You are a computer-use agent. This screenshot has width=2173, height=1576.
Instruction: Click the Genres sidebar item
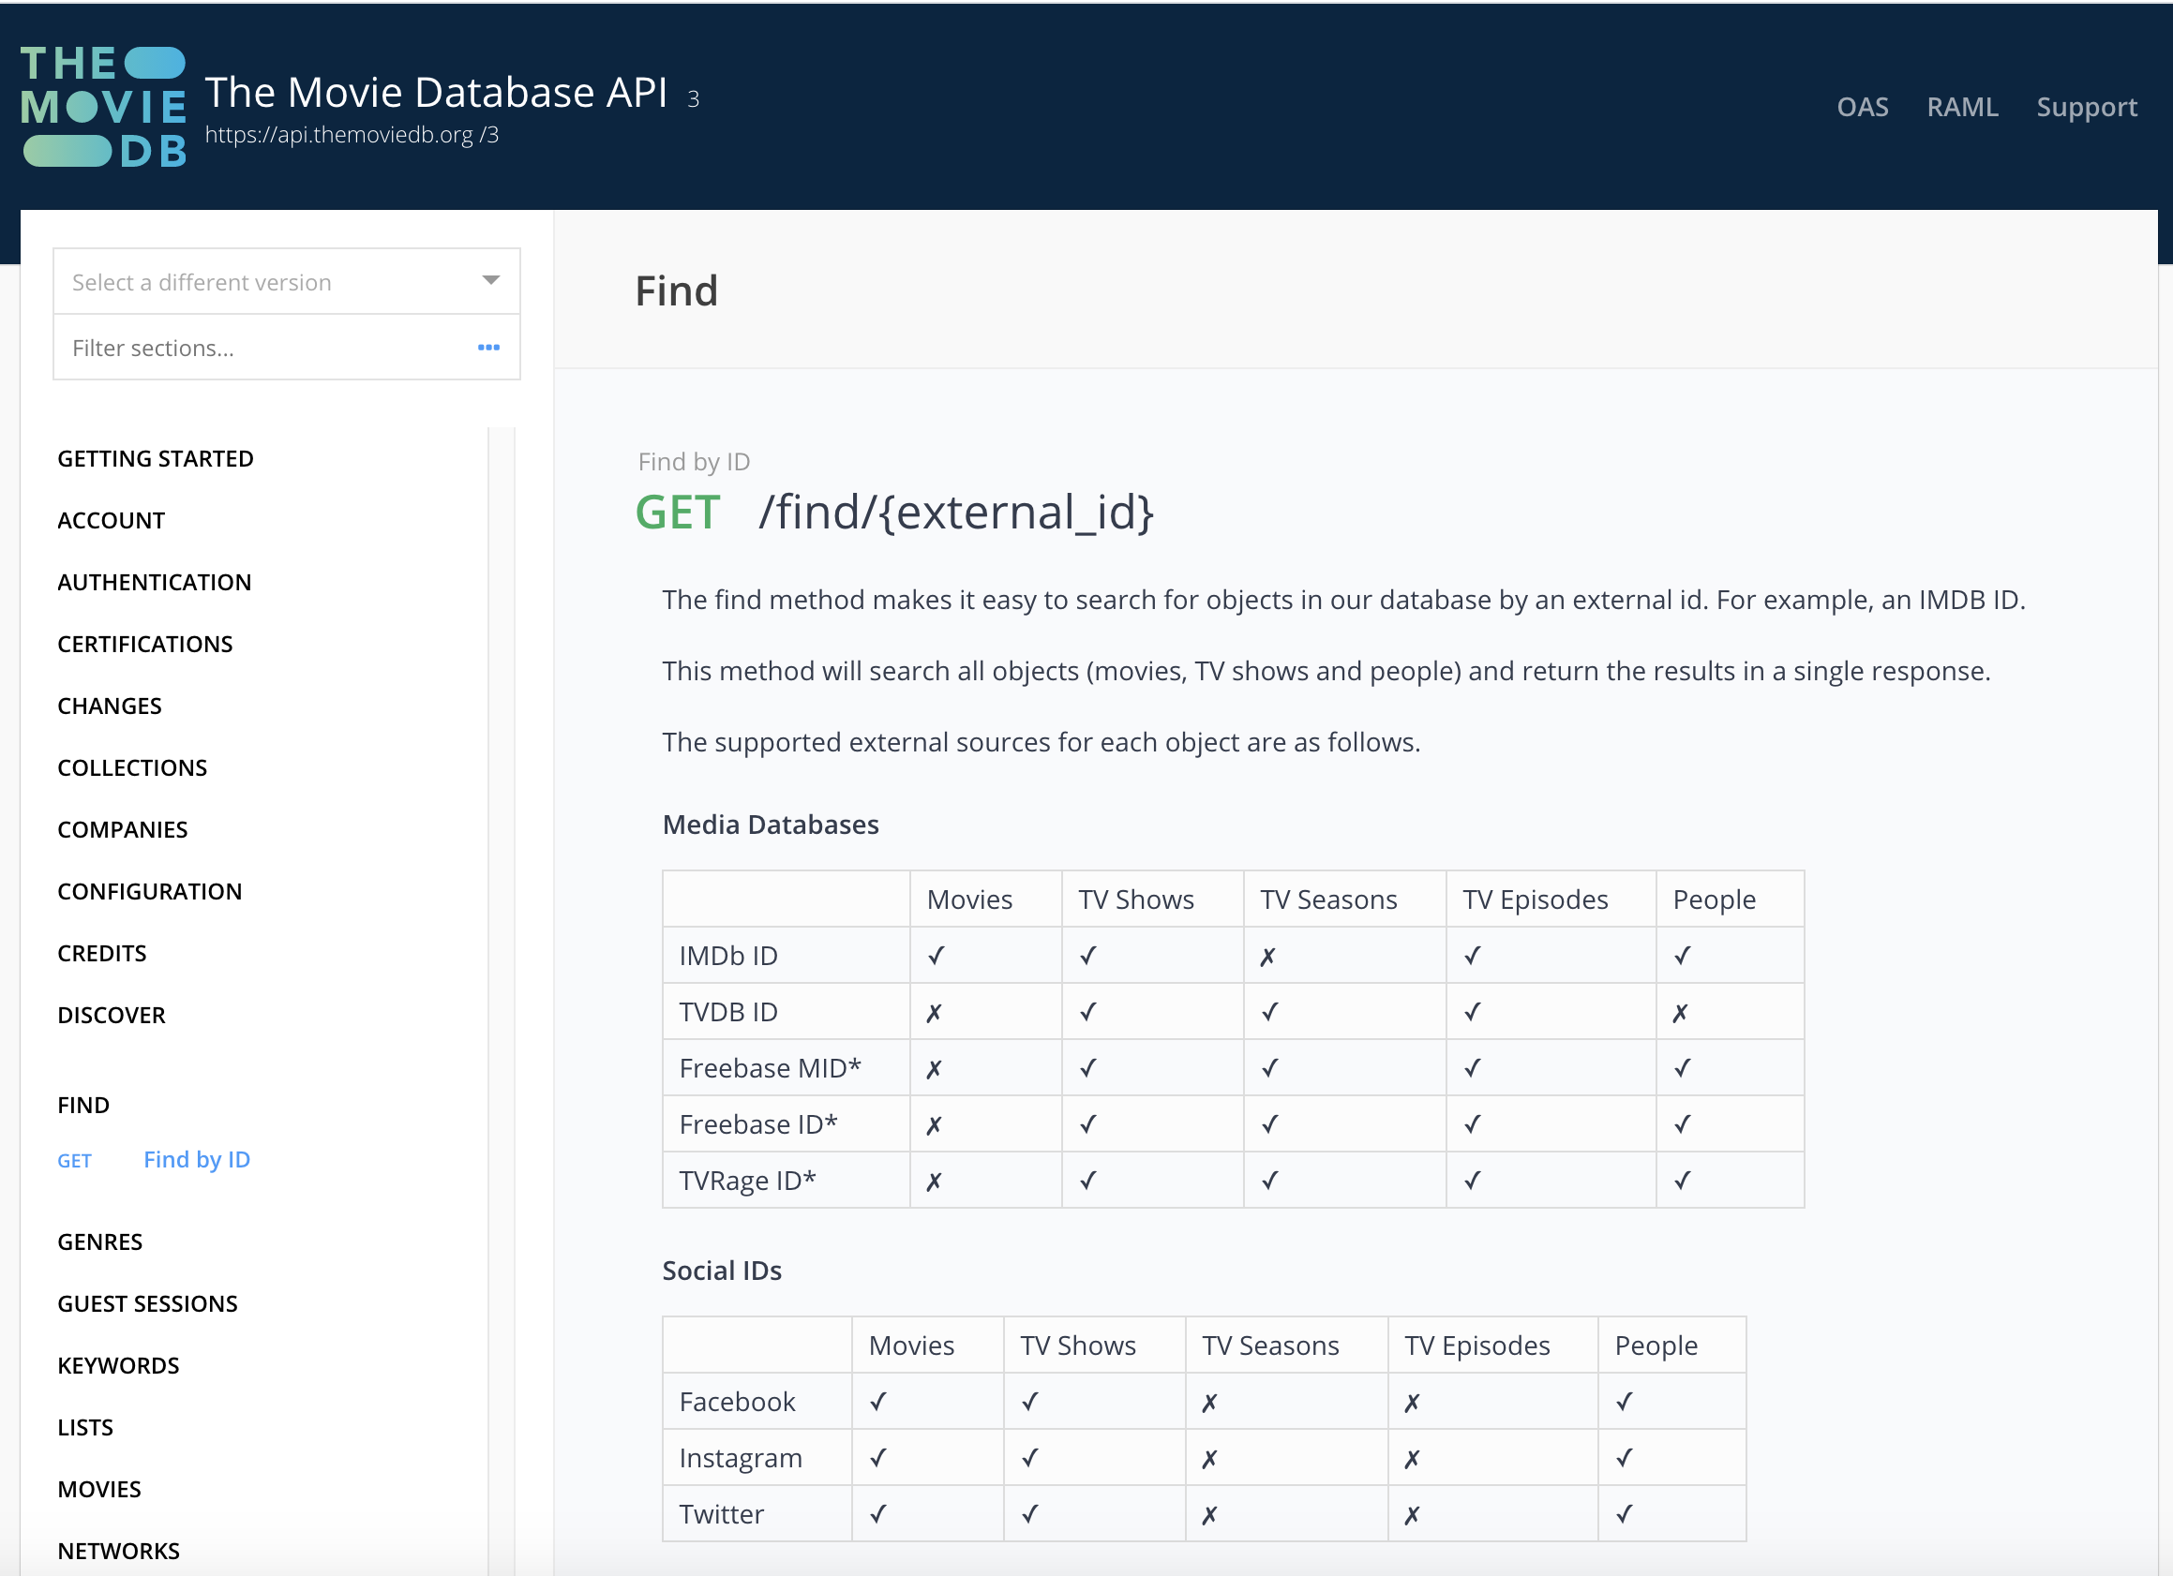click(x=99, y=1241)
